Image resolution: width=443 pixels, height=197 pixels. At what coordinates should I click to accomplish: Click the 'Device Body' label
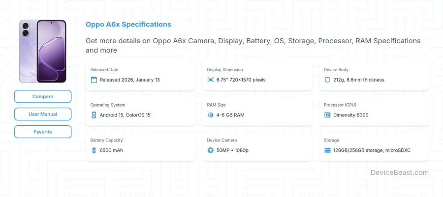[x=336, y=70]
